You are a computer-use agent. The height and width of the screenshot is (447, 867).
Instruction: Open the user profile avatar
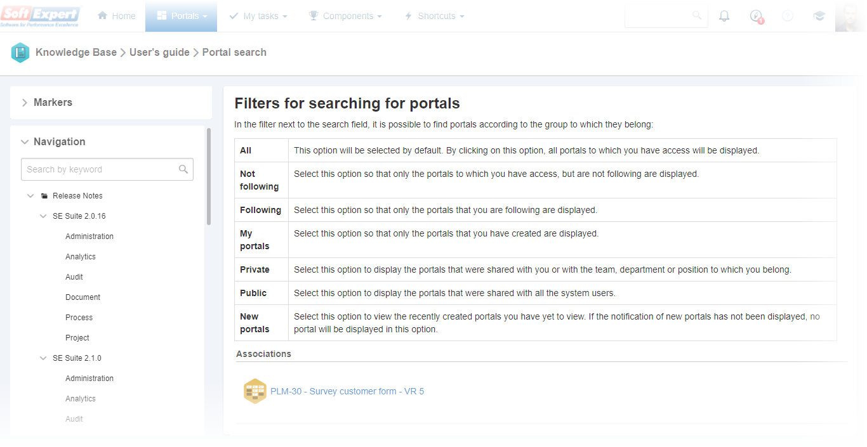[851, 16]
